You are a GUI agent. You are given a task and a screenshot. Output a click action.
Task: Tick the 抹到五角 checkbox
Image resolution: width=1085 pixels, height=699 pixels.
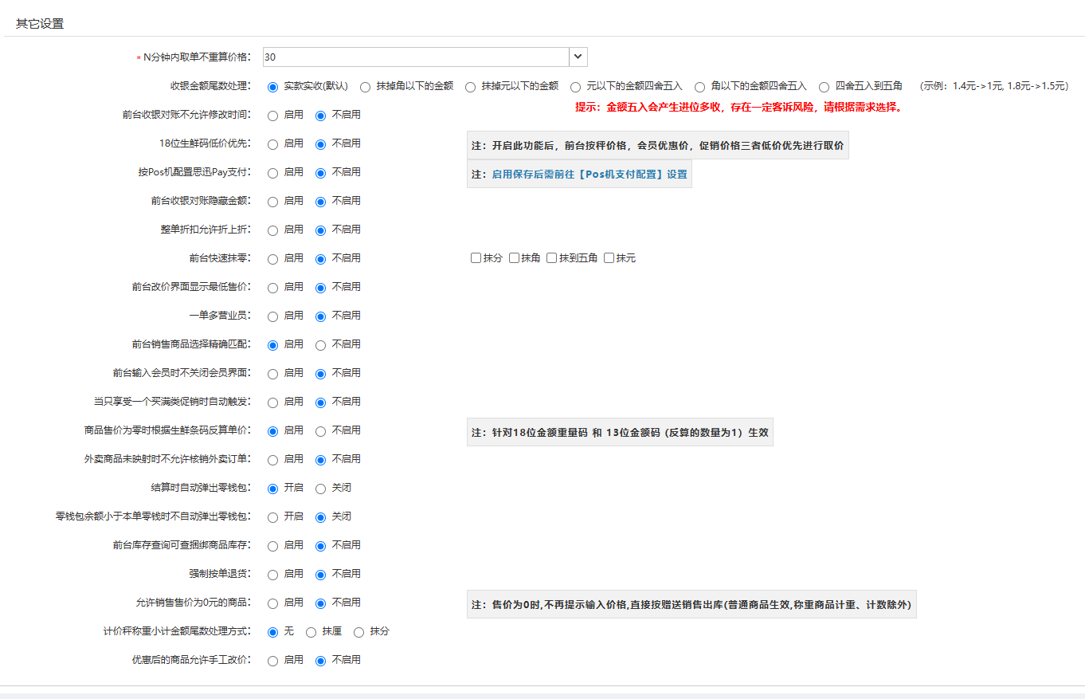[x=552, y=258]
